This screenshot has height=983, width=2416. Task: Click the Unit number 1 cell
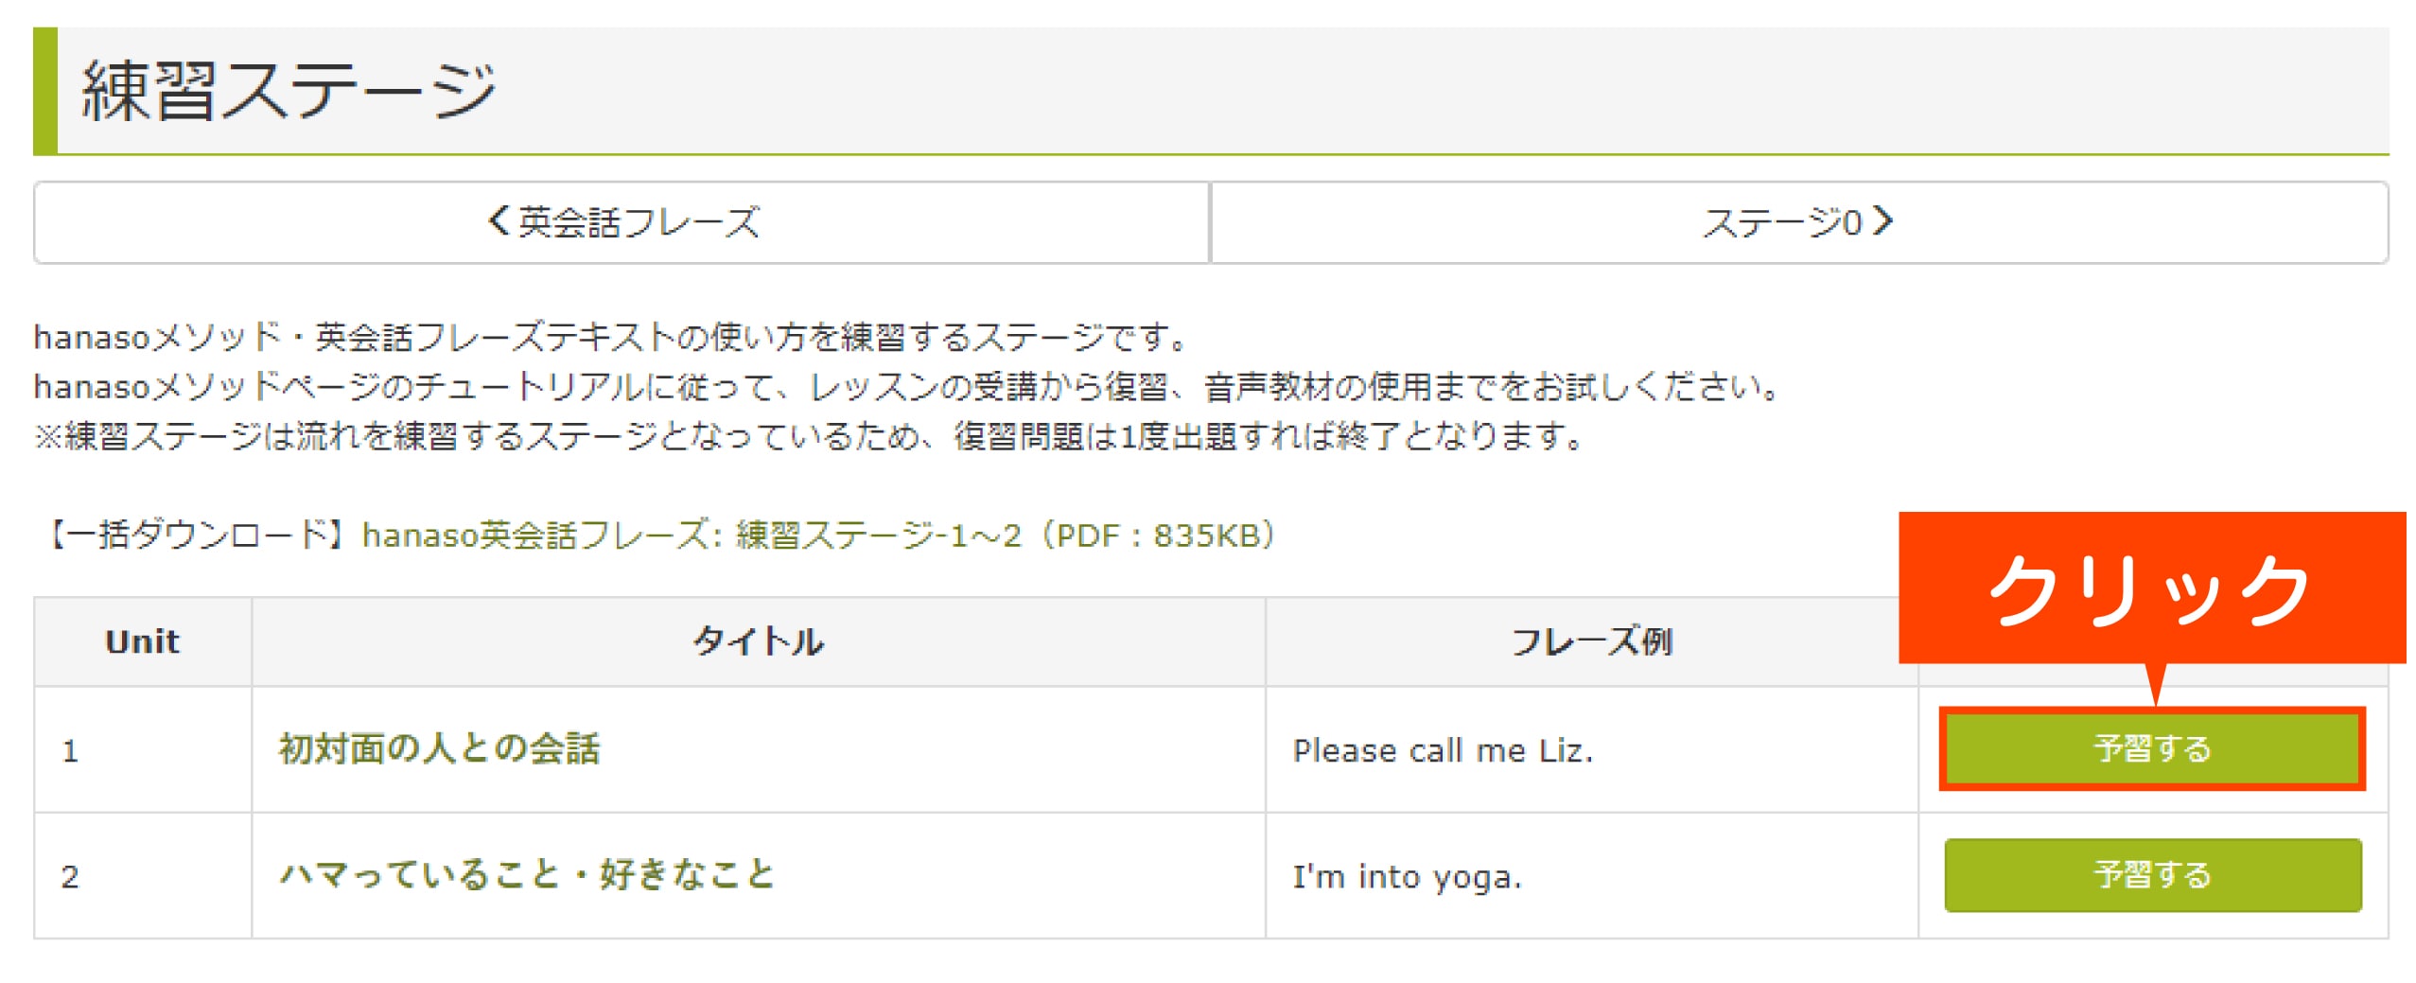(70, 751)
